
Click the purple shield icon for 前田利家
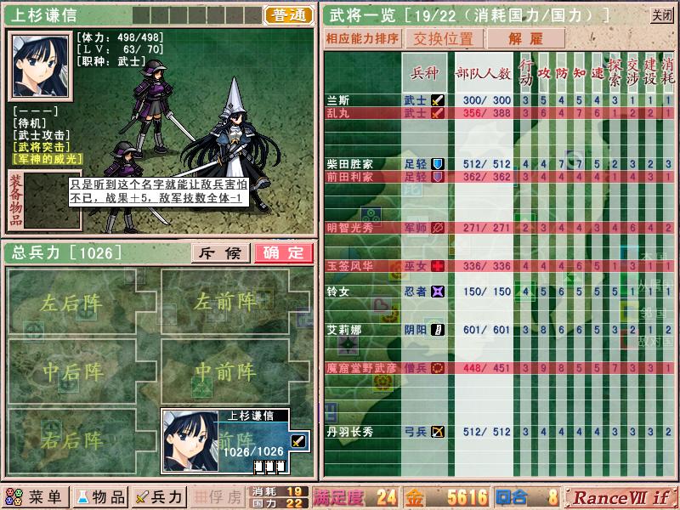pos(438,177)
